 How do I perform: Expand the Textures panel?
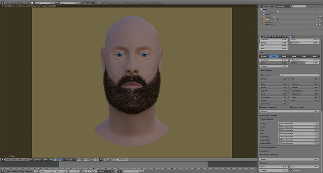click(264, 151)
